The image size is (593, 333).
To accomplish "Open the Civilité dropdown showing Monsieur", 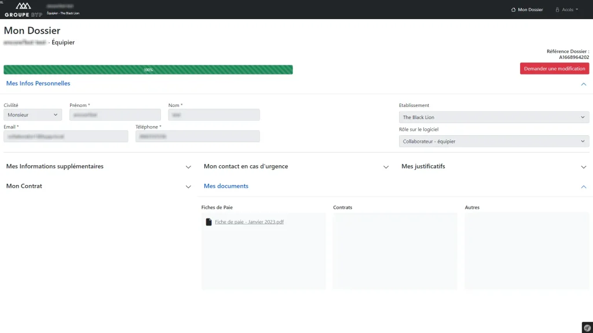I will tap(32, 114).
